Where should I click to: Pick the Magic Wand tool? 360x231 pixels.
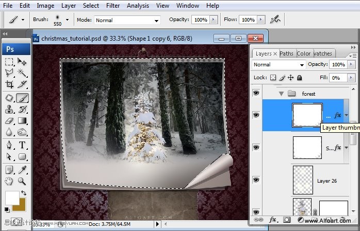pyautogui.click(x=22, y=73)
